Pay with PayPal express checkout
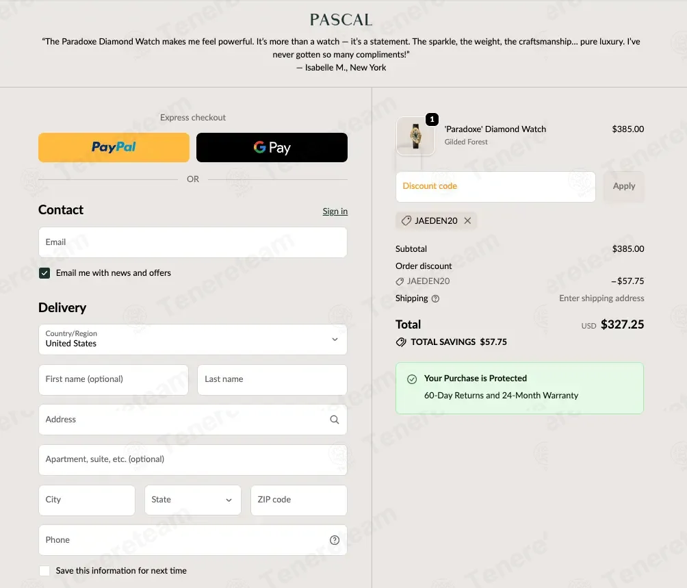 pyautogui.click(x=114, y=147)
